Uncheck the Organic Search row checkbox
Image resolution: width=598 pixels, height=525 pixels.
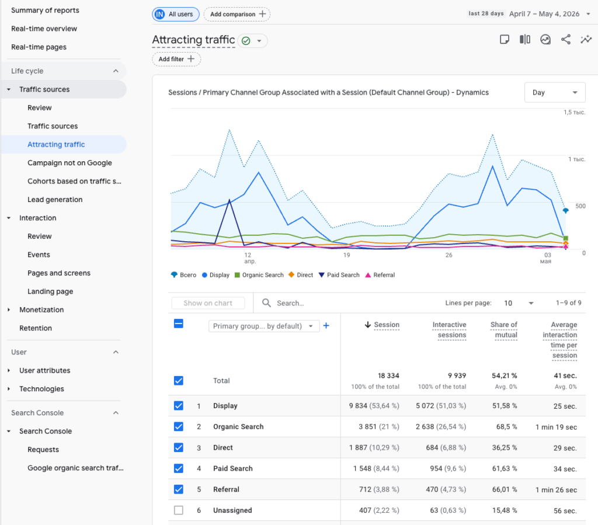pos(179,427)
